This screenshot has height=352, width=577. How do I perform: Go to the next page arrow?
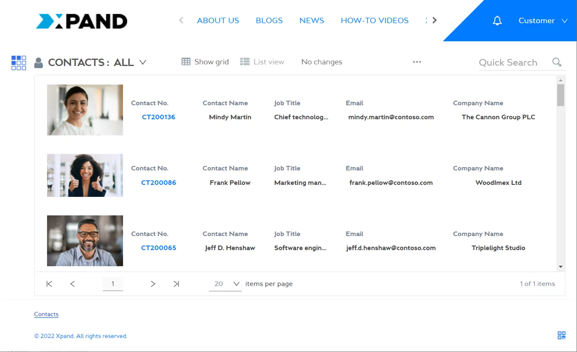[153, 284]
